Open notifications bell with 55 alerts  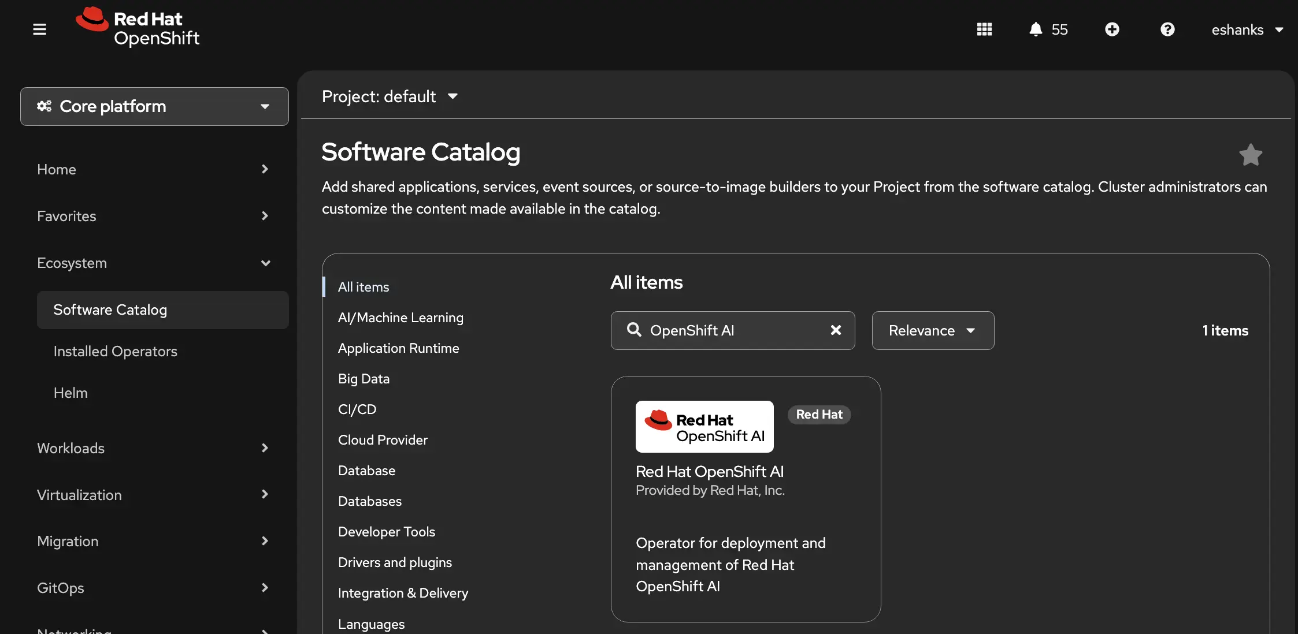1048,29
